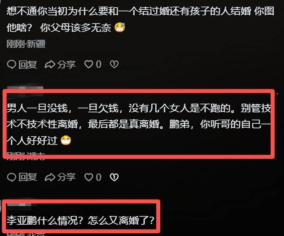
Task: Like the 新疆 comment with the heart icon
Action: click(89, 64)
